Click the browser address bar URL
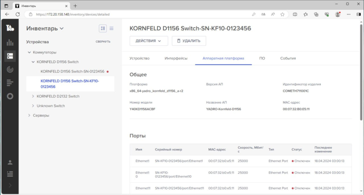Image resolution: width=364 pixels, height=195 pixels. [73, 15]
